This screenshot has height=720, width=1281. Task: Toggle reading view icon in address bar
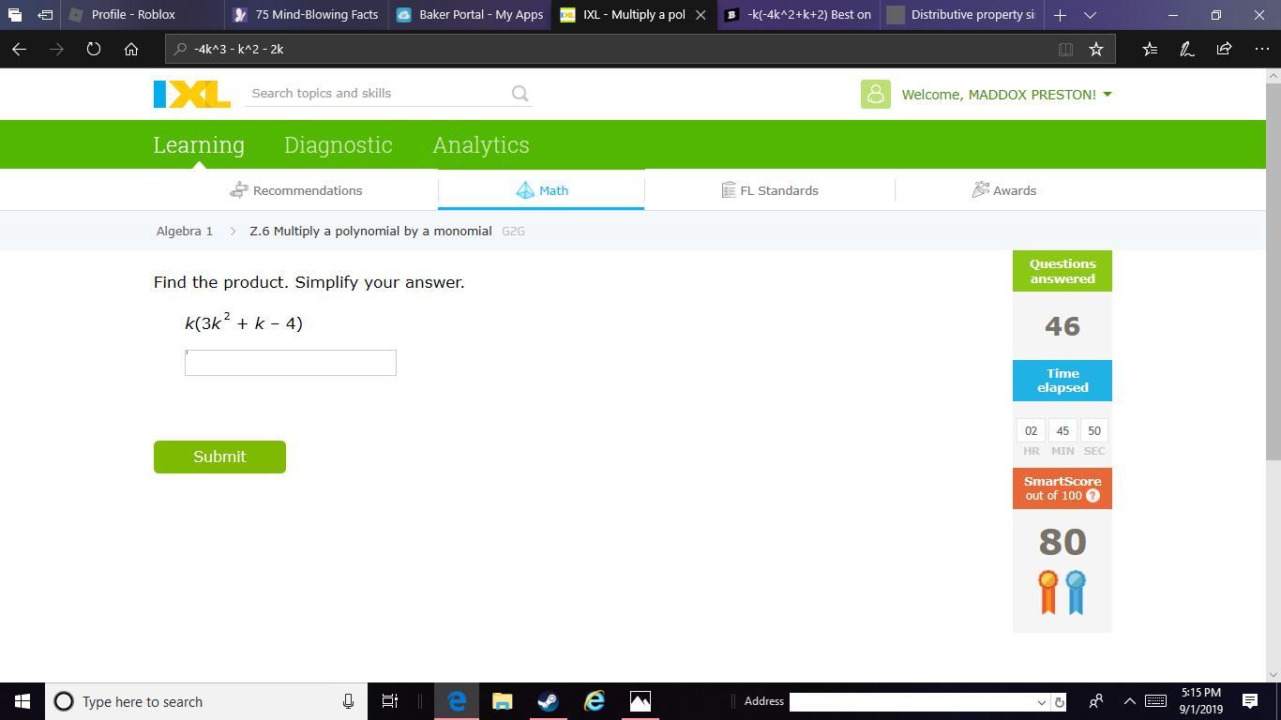tap(1065, 49)
